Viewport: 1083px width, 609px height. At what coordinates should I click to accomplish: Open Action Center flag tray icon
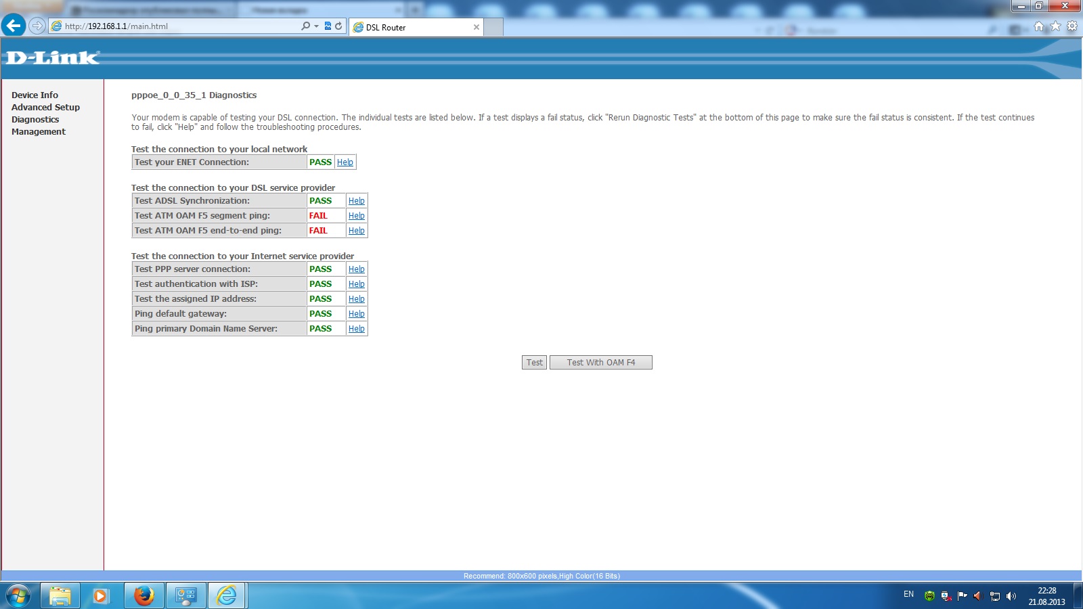coord(962,596)
